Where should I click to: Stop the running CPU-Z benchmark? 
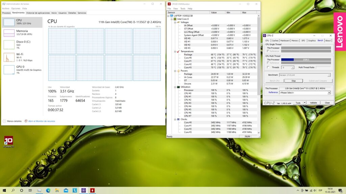pos(293,81)
